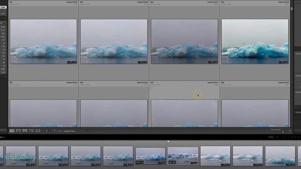The height and width of the screenshot is (169, 301).
Task: Switch to Loupe view in toolbar
Action: [x=18, y=131]
